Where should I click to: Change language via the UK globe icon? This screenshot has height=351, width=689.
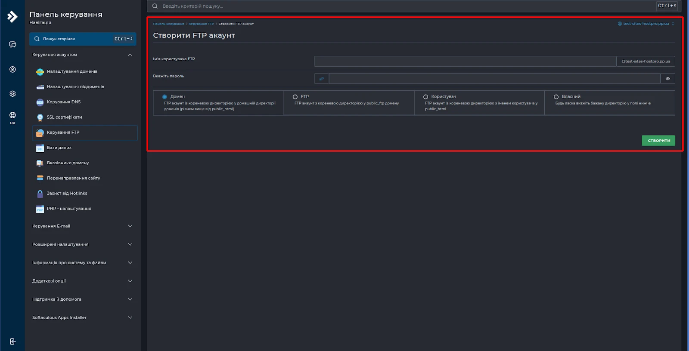[12, 117]
